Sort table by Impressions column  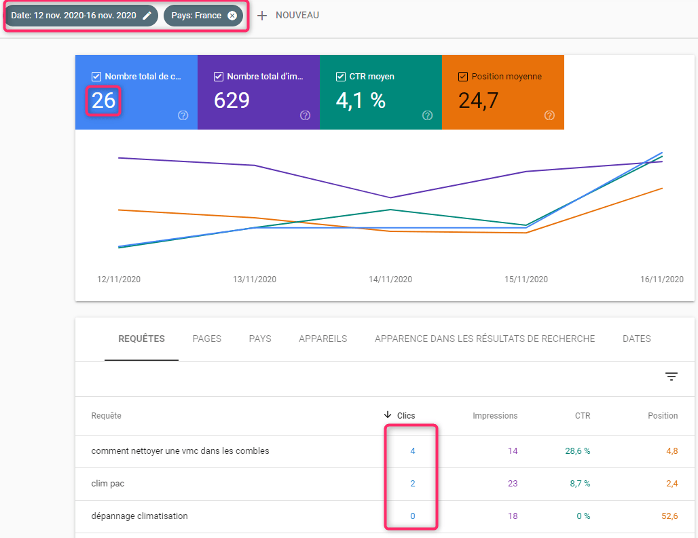point(495,416)
